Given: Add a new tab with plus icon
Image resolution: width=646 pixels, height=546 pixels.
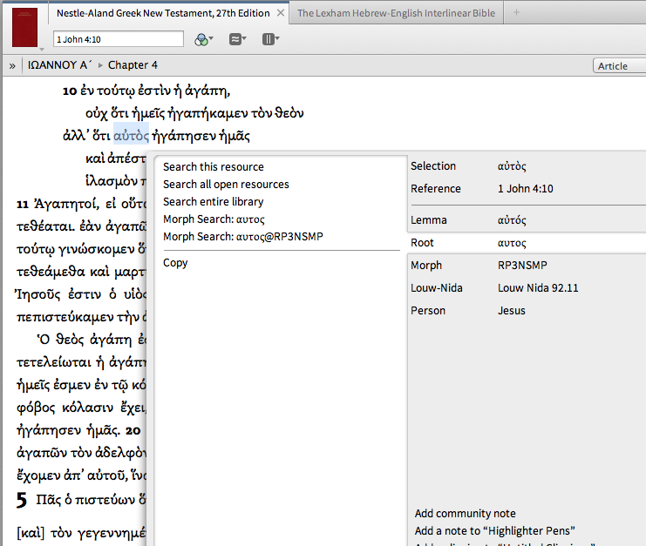Looking at the screenshot, I should pyautogui.click(x=516, y=13).
